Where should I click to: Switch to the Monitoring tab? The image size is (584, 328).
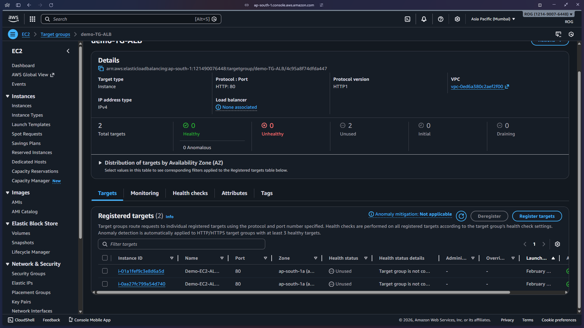[x=144, y=193]
